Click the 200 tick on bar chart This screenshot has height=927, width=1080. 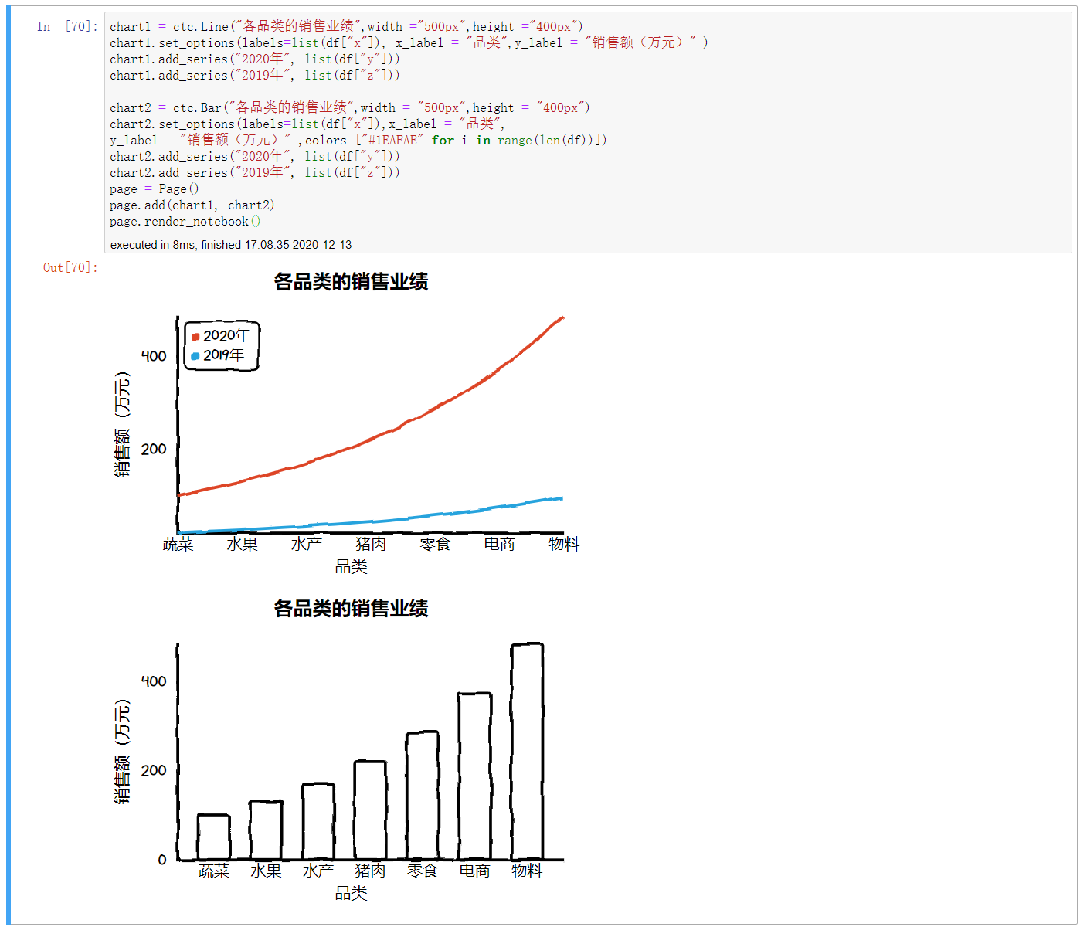(x=154, y=770)
